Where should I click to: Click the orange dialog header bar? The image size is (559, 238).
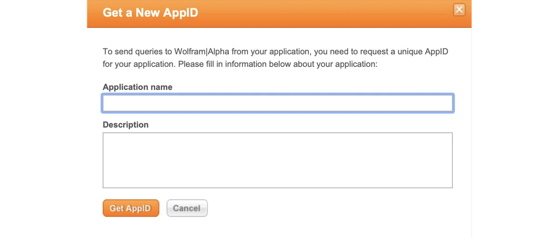(x=279, y=13)
